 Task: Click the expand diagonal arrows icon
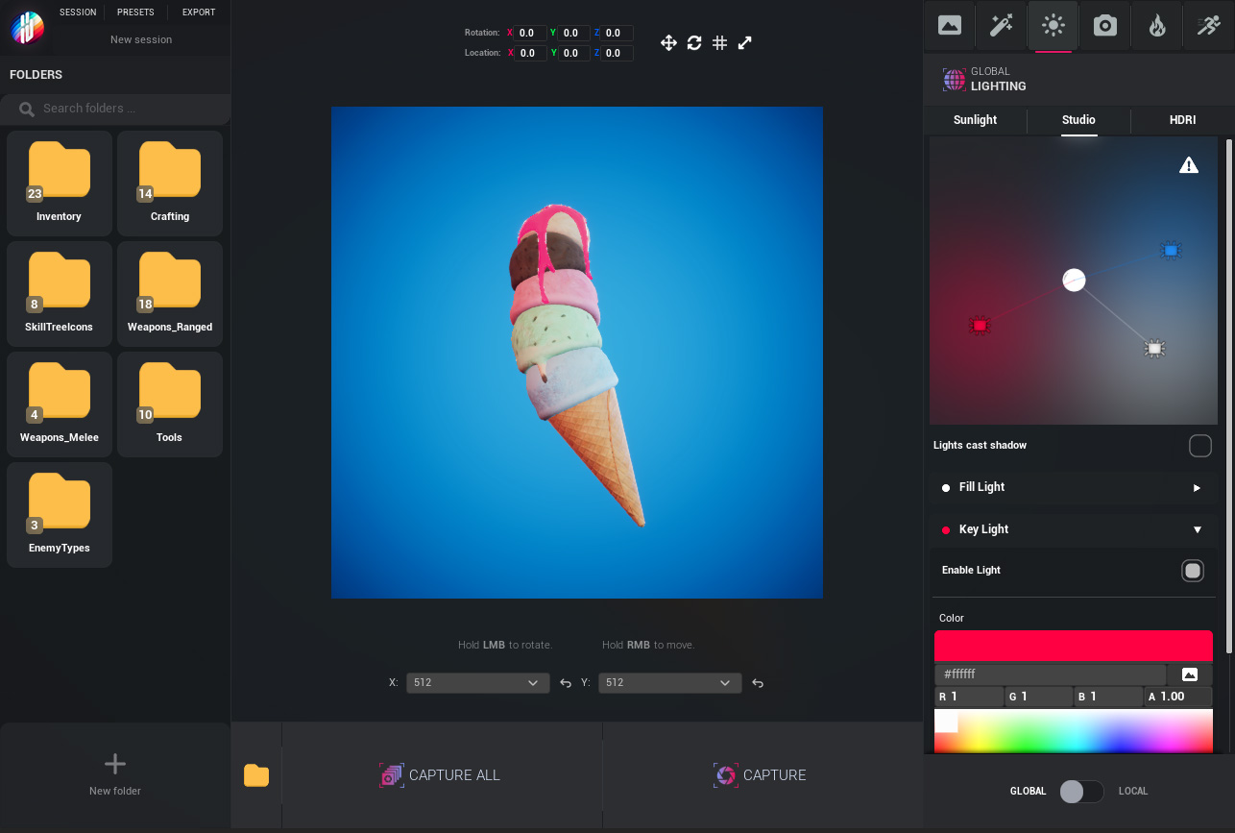pyautogui.click(x=744, y=42)
